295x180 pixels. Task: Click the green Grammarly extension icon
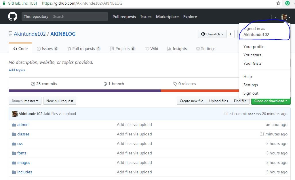pyautogui.click(x=288, y=3)
